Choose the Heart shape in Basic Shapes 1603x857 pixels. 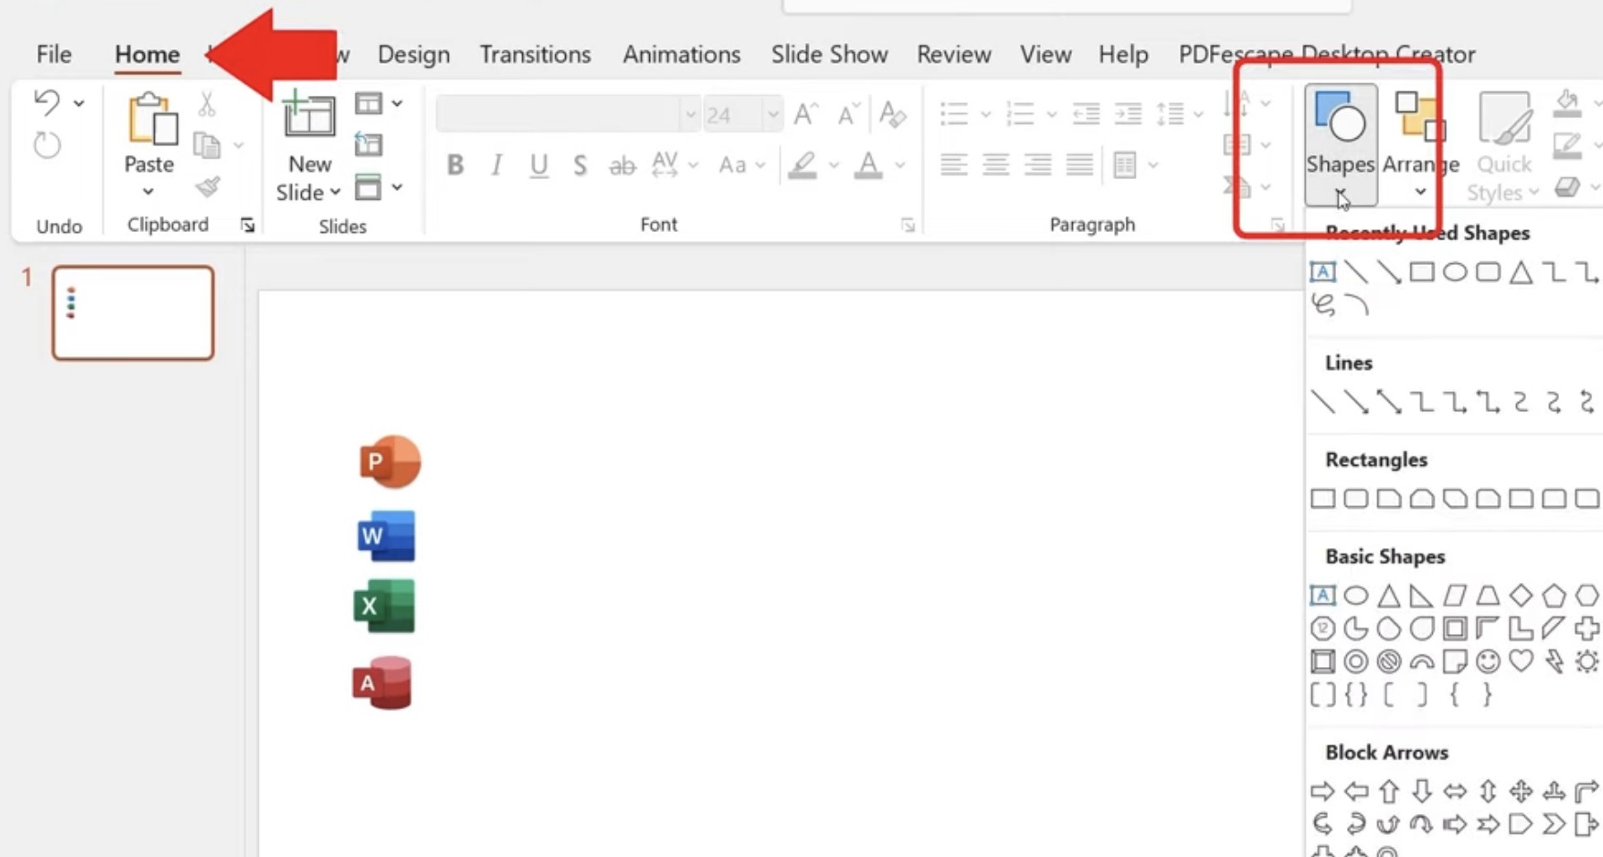coord(1521,661)
